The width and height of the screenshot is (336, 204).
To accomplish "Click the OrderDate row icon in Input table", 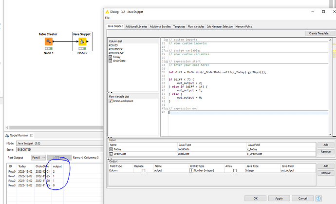I will point(111,154).
